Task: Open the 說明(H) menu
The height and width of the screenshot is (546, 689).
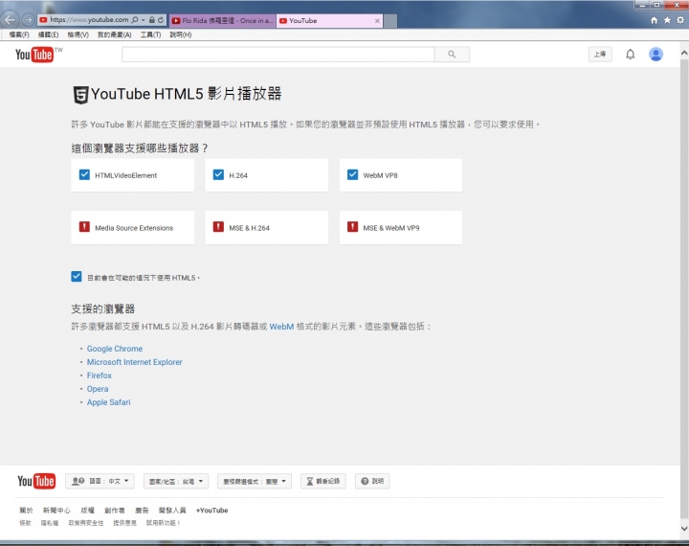Action: pyautogui.click(x=181, y=34)
